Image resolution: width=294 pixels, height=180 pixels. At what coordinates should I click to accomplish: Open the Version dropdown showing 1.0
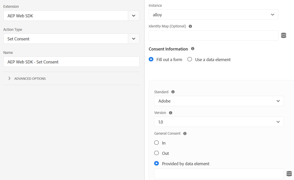pos(219,122)
